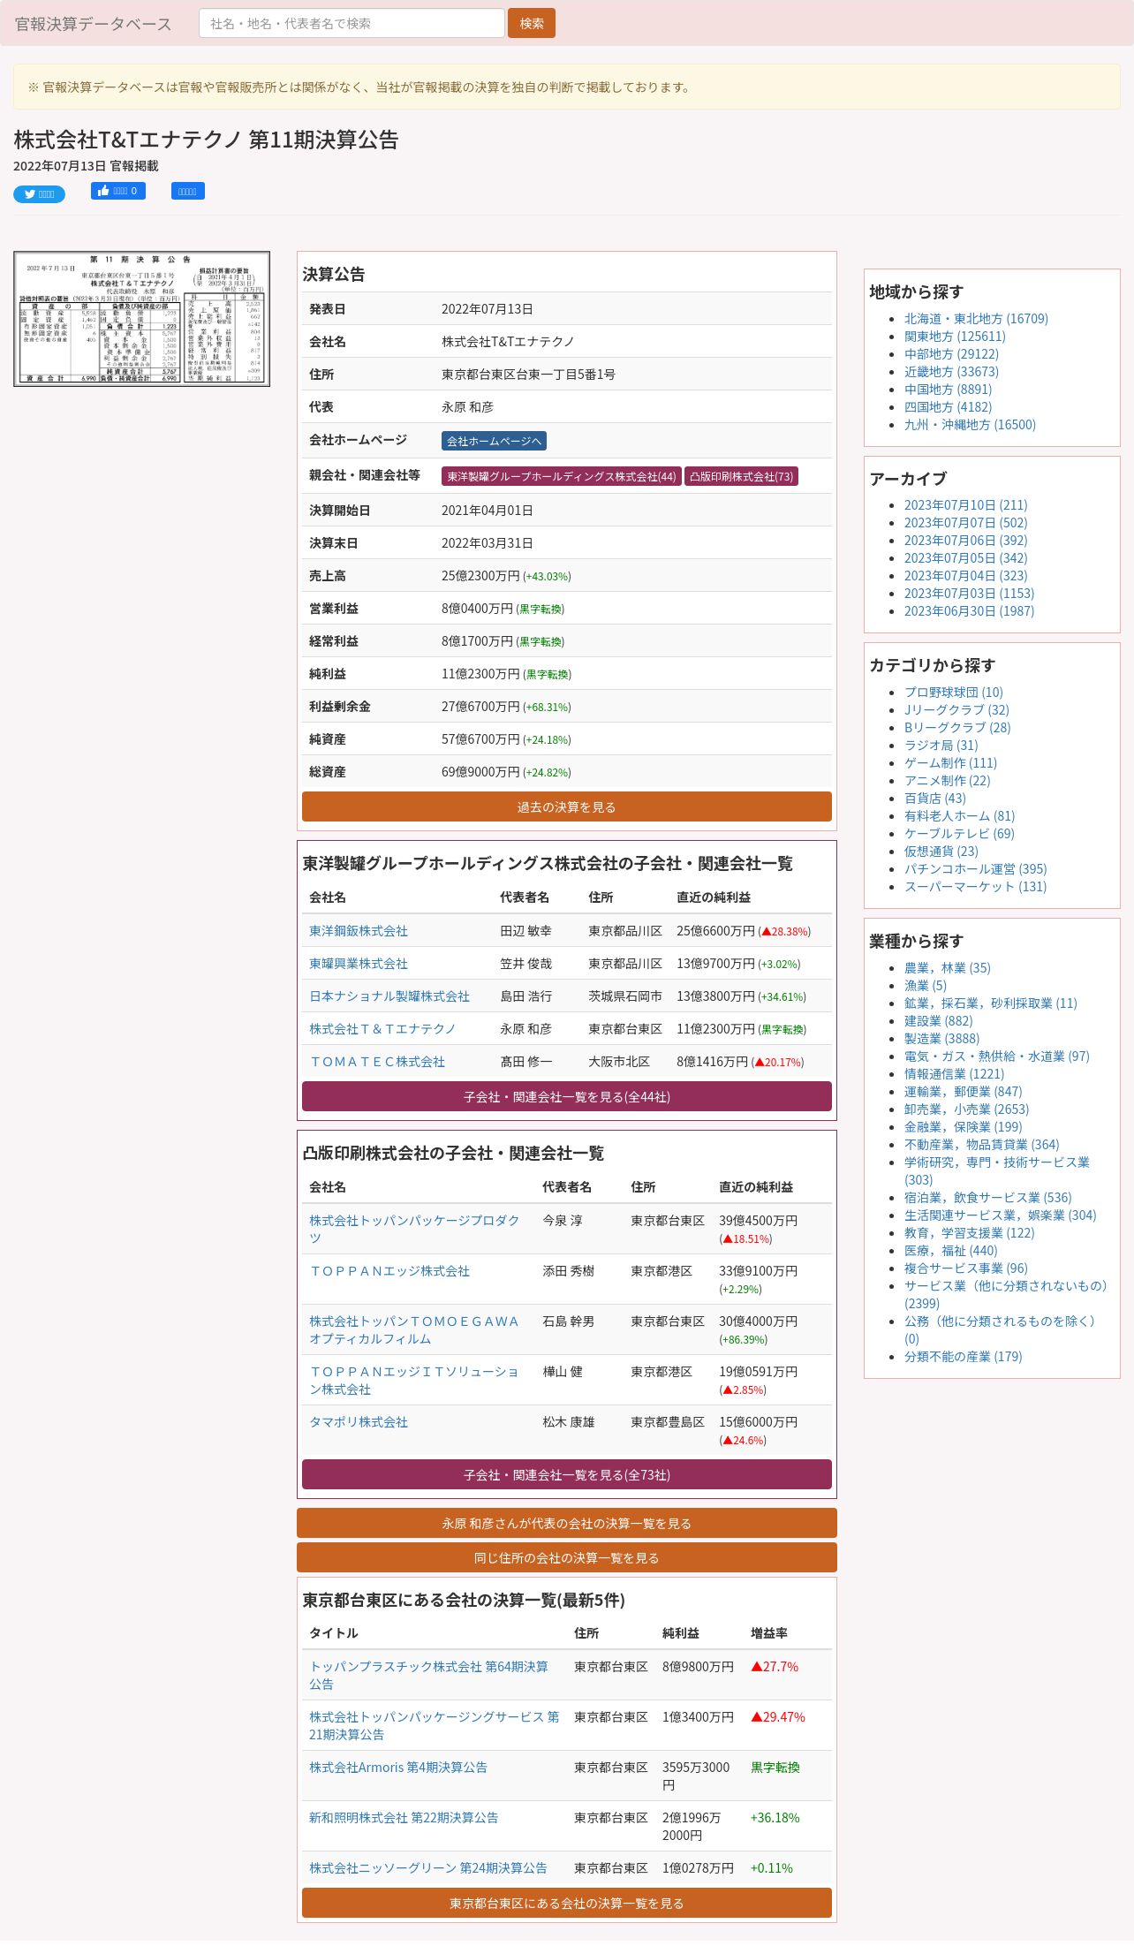Open archive 2023年07月07日 (502)
This screenshot has height=1946, width=1134.
[965, 523]
